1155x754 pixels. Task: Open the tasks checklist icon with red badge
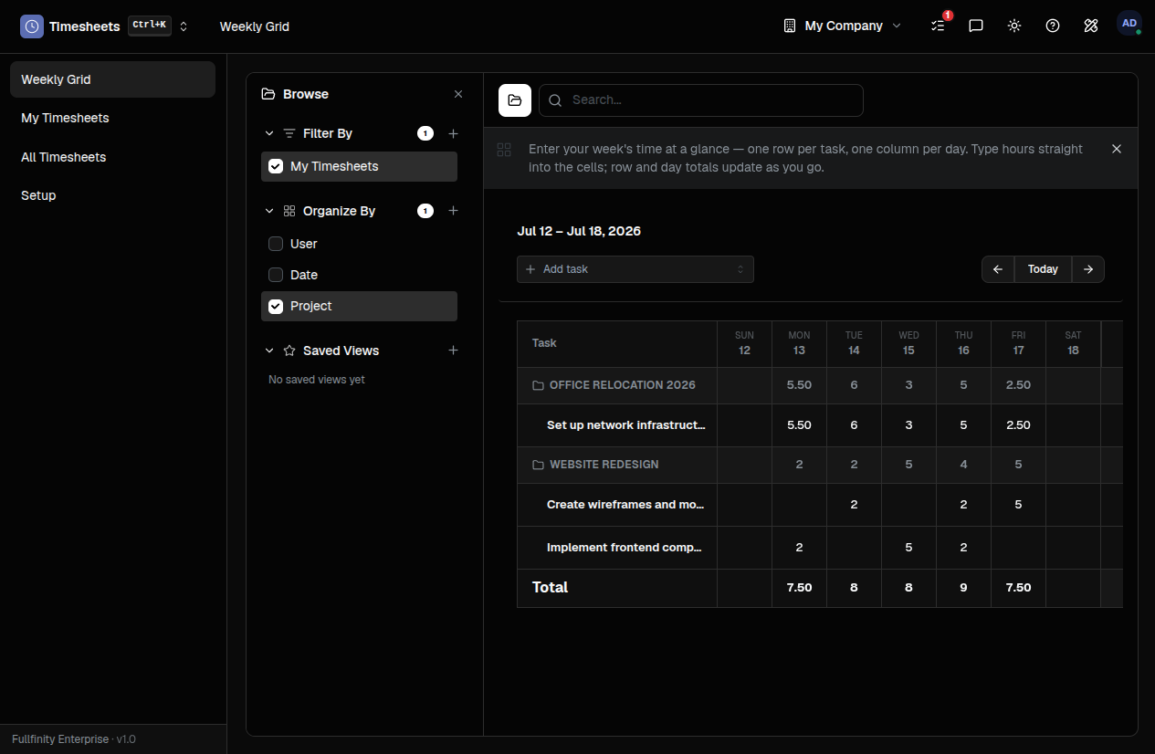[x=938, y=26]
